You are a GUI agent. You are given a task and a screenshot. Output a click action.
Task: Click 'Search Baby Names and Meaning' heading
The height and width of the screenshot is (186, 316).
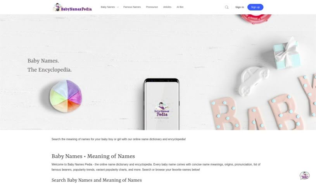pos(97,180)
